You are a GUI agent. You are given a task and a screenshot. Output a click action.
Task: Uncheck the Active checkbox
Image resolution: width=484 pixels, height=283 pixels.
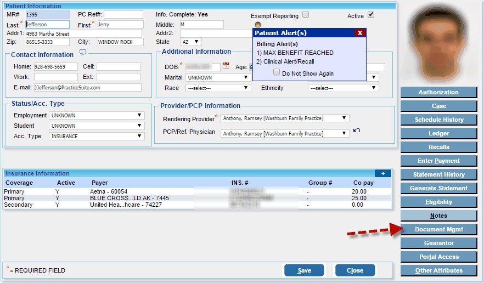pyautogui.click(x=371, y=15)
